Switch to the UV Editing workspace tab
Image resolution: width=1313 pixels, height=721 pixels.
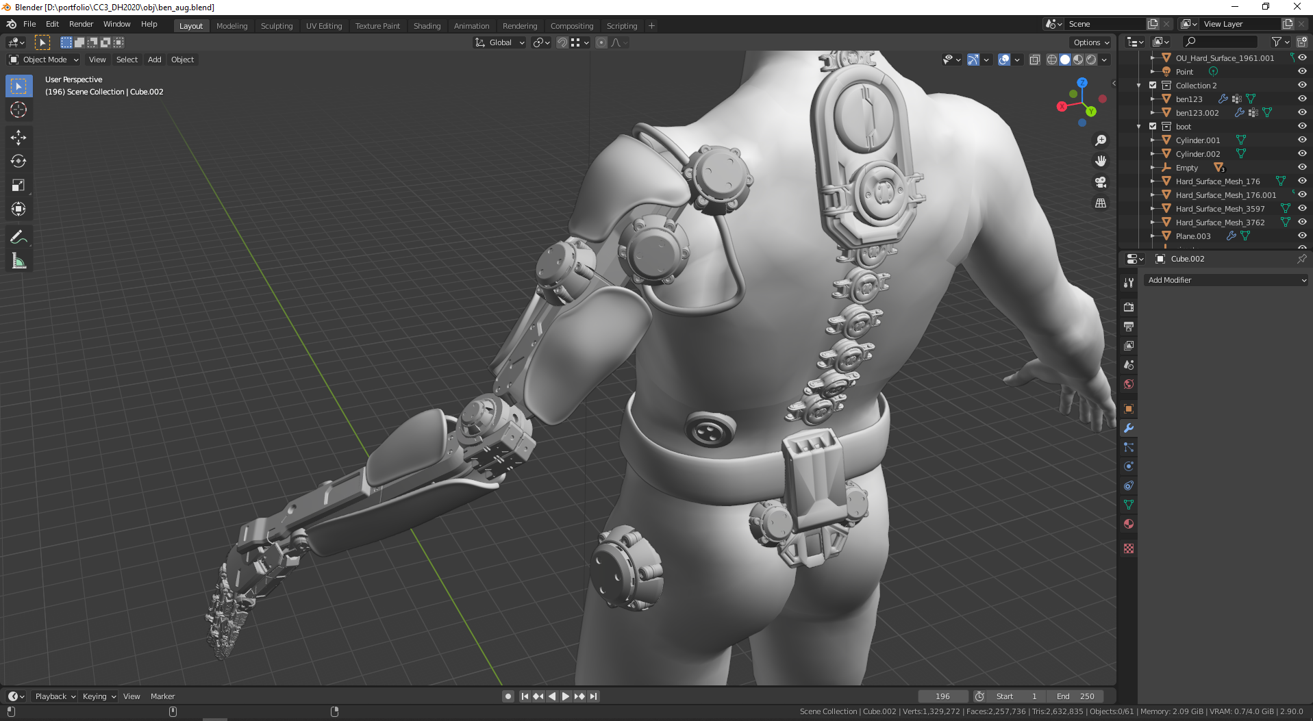324,26
